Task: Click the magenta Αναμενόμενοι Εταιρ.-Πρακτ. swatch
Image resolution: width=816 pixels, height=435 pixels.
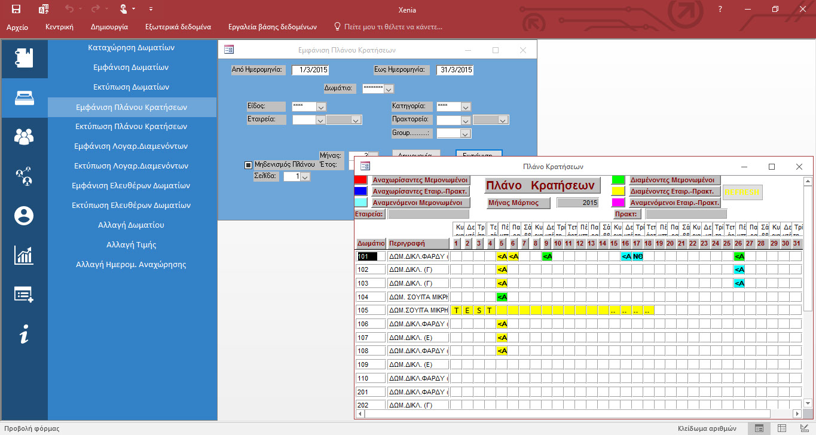Action: click(618, 203)
